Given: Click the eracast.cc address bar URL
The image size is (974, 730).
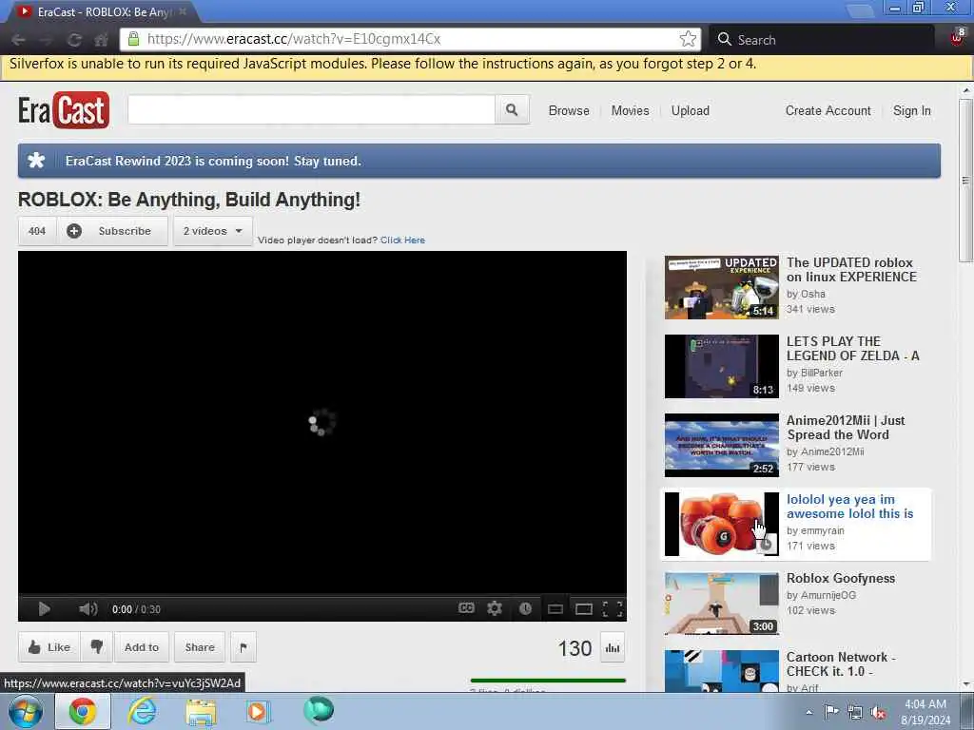Looking at the screenshot, I should [294, 39].
